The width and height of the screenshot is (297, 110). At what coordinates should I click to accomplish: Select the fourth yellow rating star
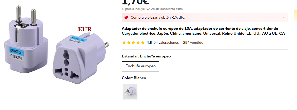click(x=138, y=42)
